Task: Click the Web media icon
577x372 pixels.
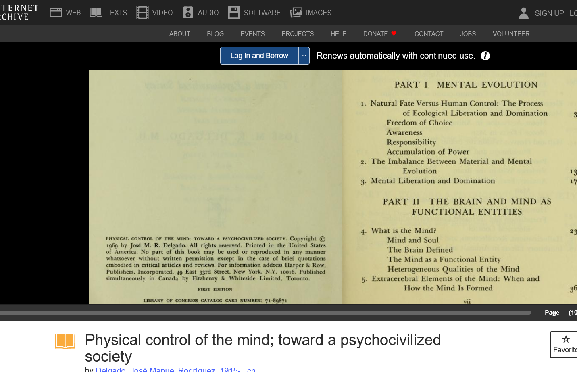Action: coord(56,13)
